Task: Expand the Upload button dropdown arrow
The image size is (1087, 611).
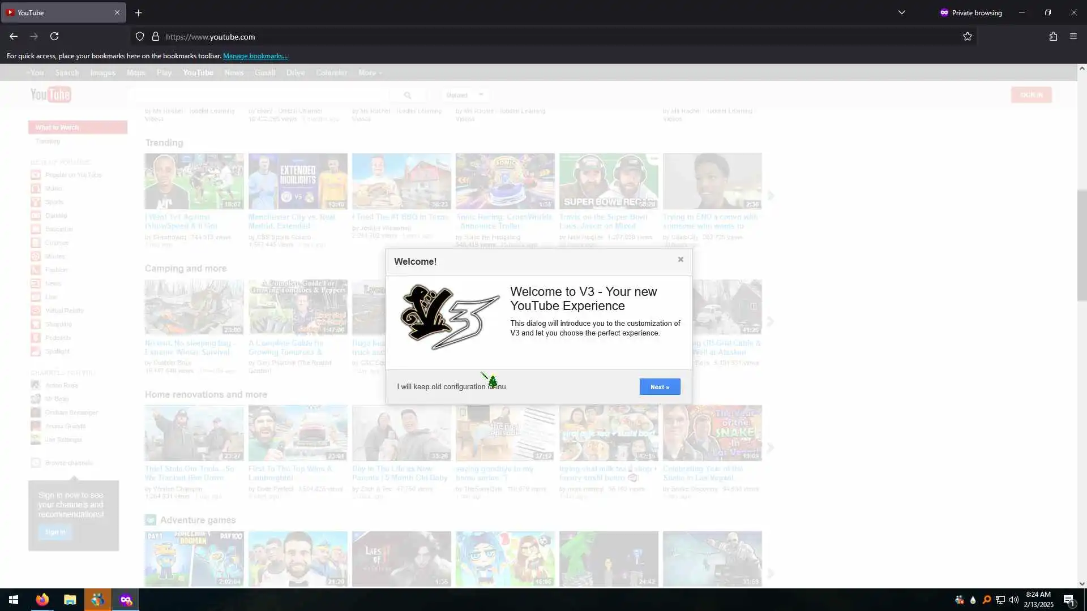Action: pyautogui.click(x=481, y=94)
